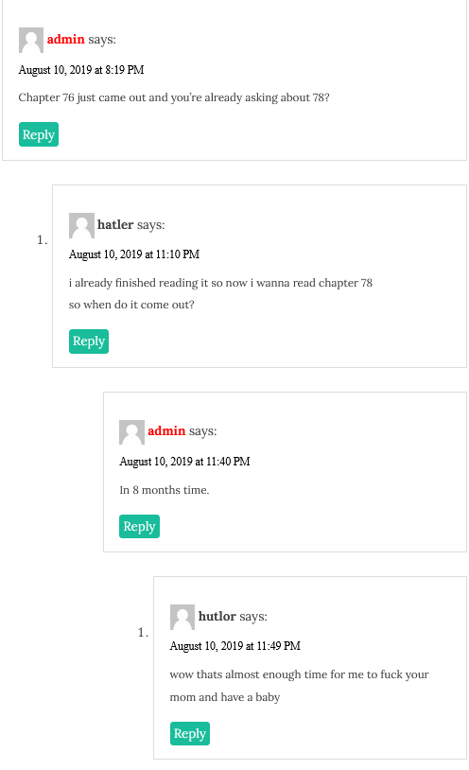469x770 pixels.
Task: Reply to the 'In 8 months time' comment
Action: (x=140, y=527)
